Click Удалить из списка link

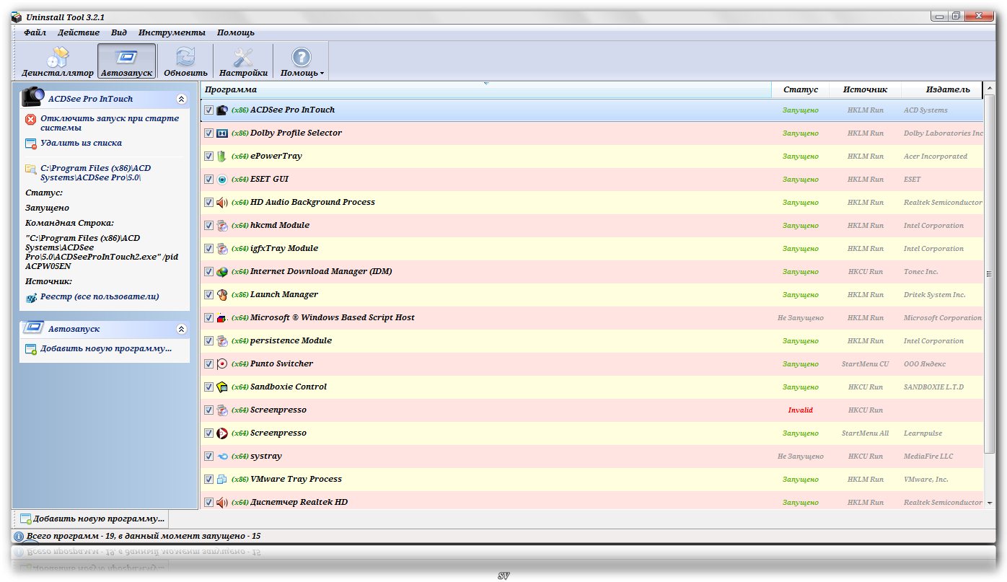(81, 143)
